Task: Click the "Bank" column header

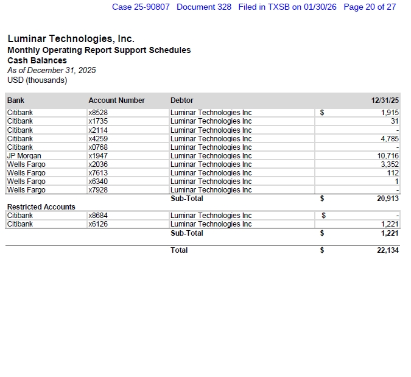Action: (x=16, y=100)
